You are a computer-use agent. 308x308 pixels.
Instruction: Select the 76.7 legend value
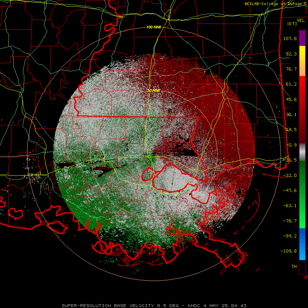(291, 69)
